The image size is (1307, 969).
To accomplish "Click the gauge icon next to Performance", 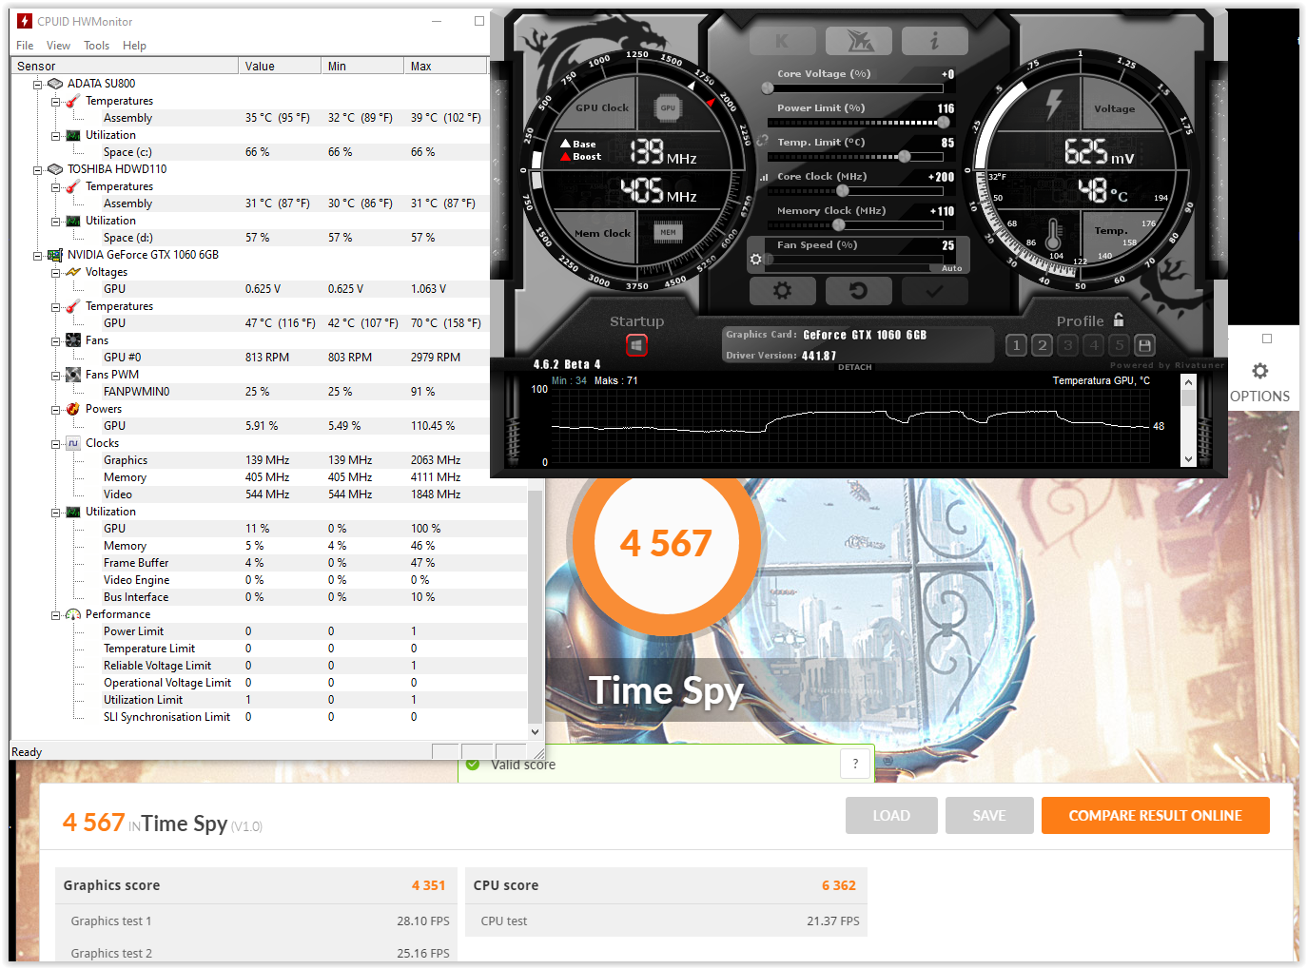I will [73, 614].
